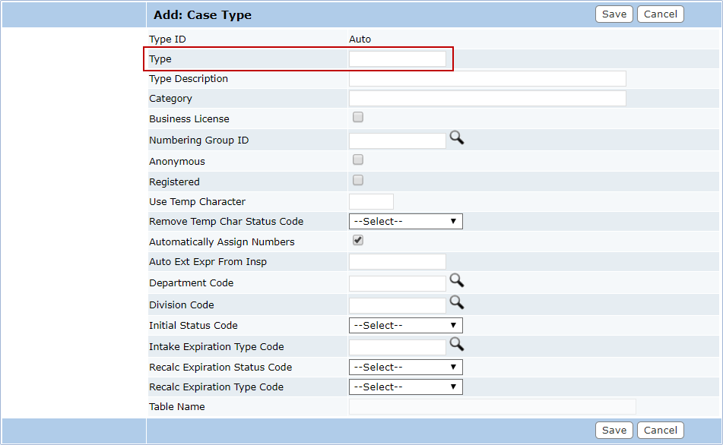Screen dimensions: 723x445
Task: Click into the Type Description field
Action: pyautogui.click(x=487, y=79)
